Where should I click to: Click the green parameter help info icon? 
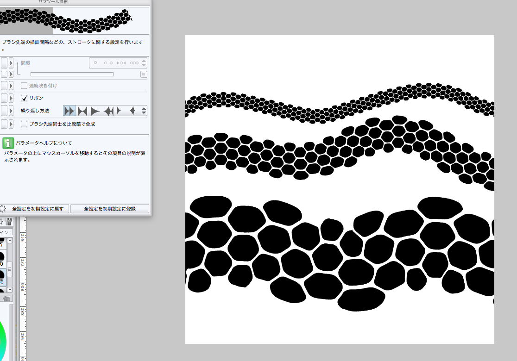point(8,143)
